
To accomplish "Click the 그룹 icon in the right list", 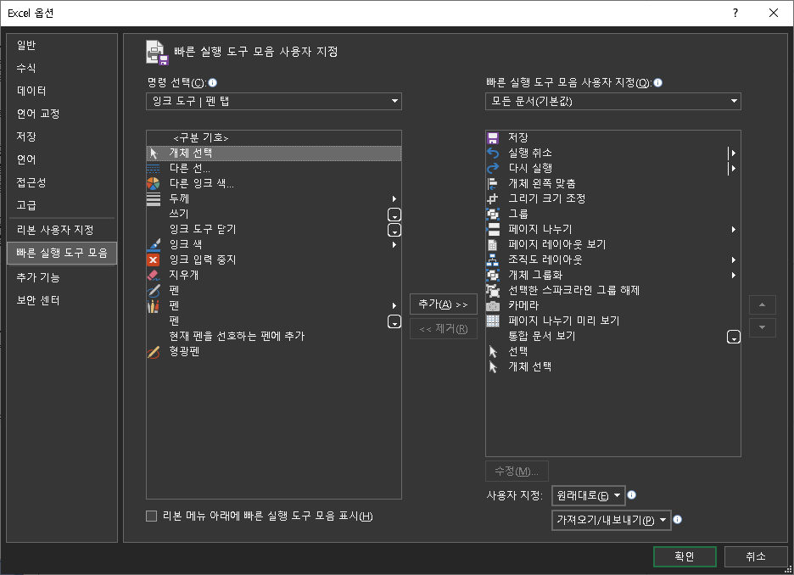I will (493, 214).
